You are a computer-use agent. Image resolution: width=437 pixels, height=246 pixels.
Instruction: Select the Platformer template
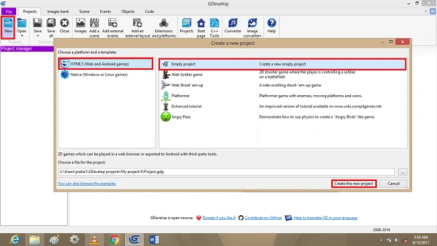click(x=282, y=96)
